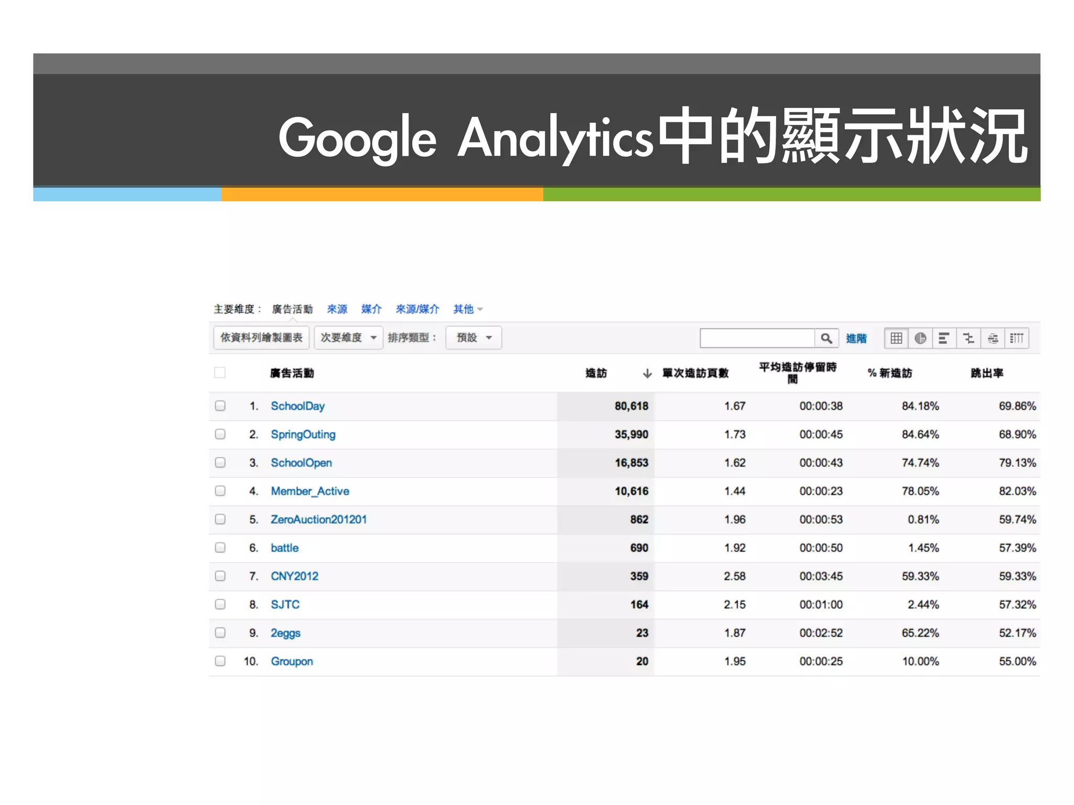Select the 52.17% bounce rate cell

[1017, 633]
